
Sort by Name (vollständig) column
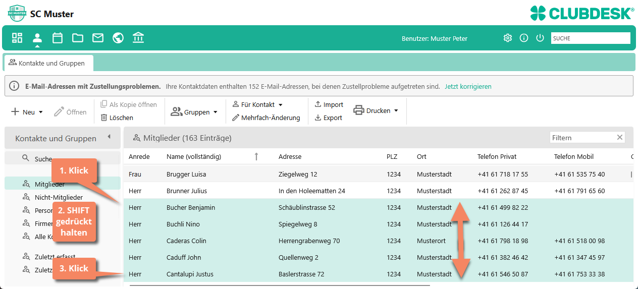point(194,157)
